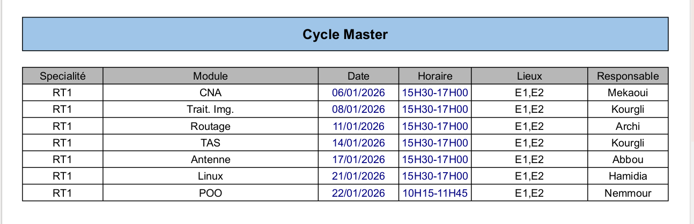Click the Horaire column header
694x224 pixels.
tap(435, 76)
